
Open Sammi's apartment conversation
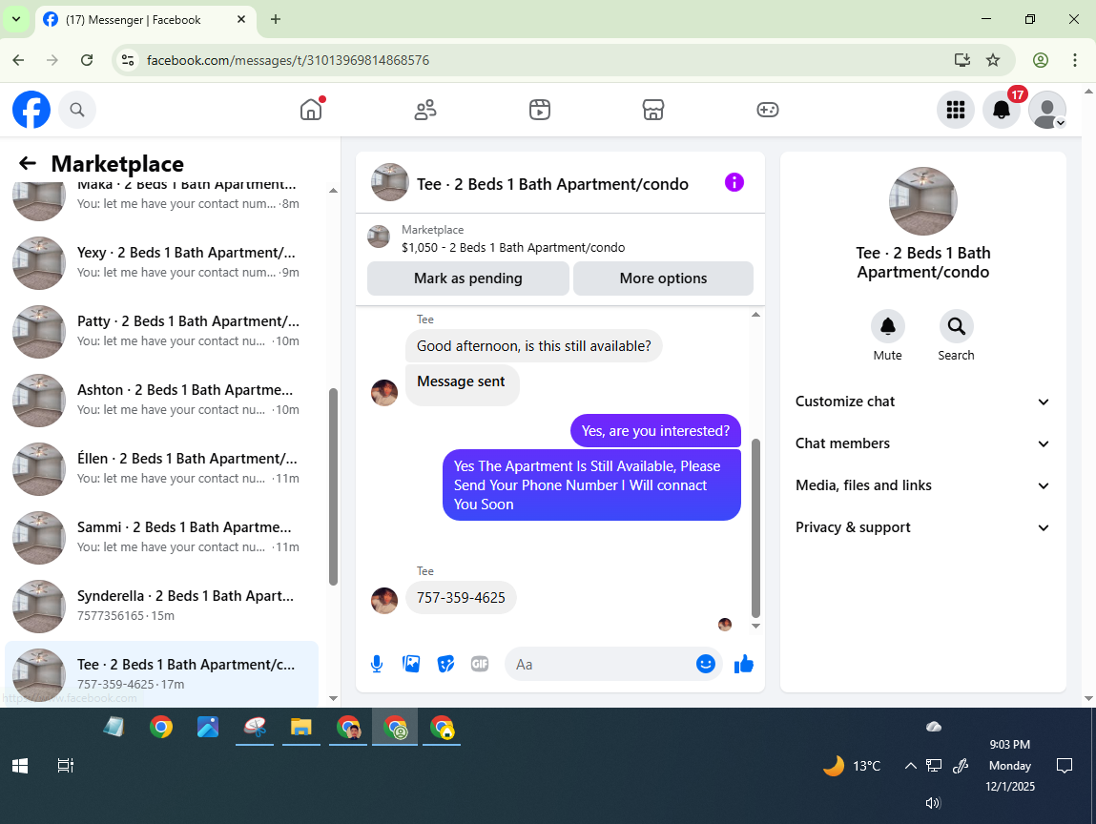[162, 537]
